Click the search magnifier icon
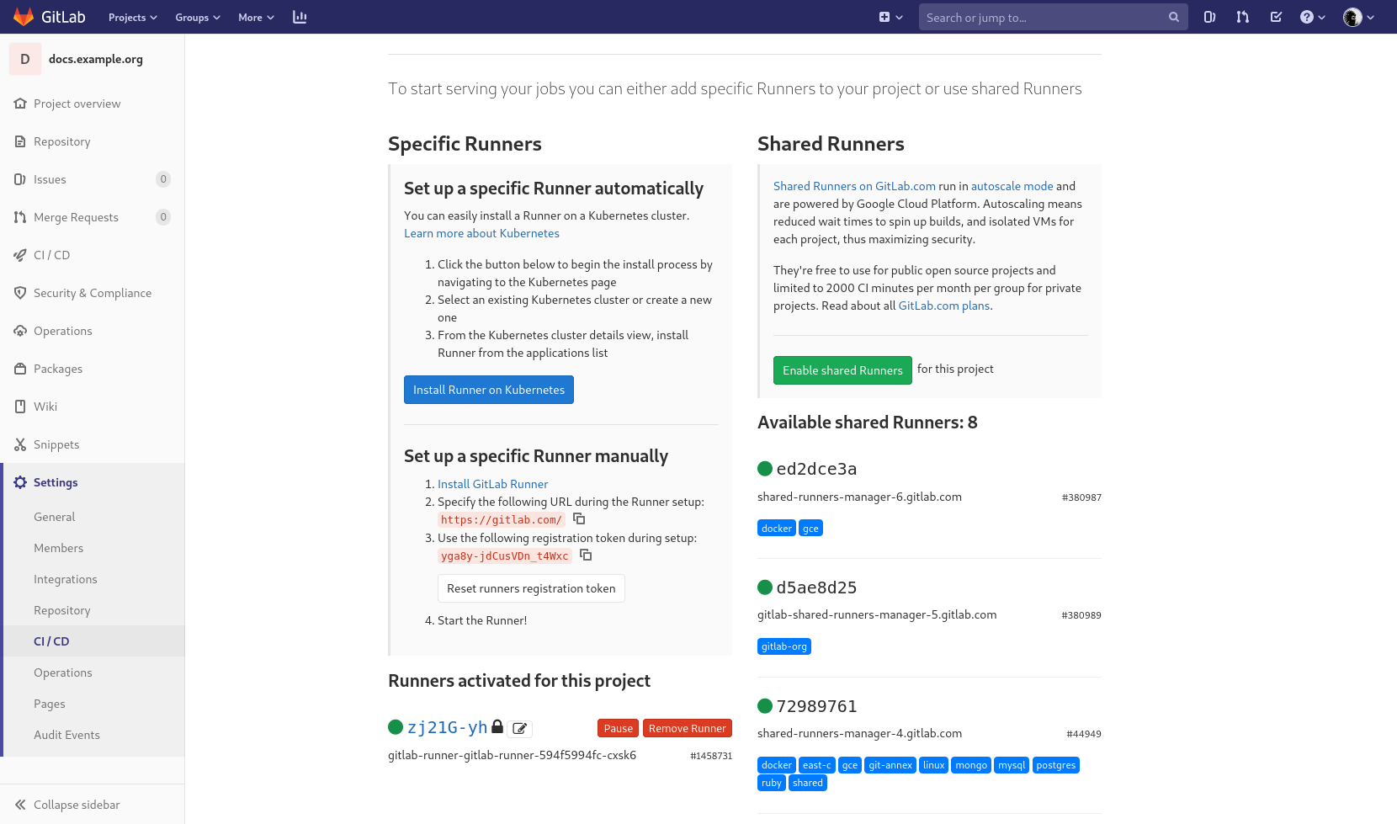This screenshot has height=824, width=1397. click(x=1174, y=17)
